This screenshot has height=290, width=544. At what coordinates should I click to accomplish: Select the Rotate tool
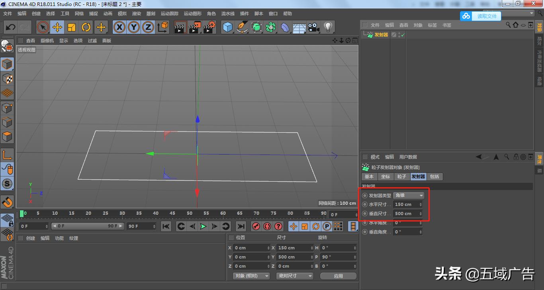point(86,27)
